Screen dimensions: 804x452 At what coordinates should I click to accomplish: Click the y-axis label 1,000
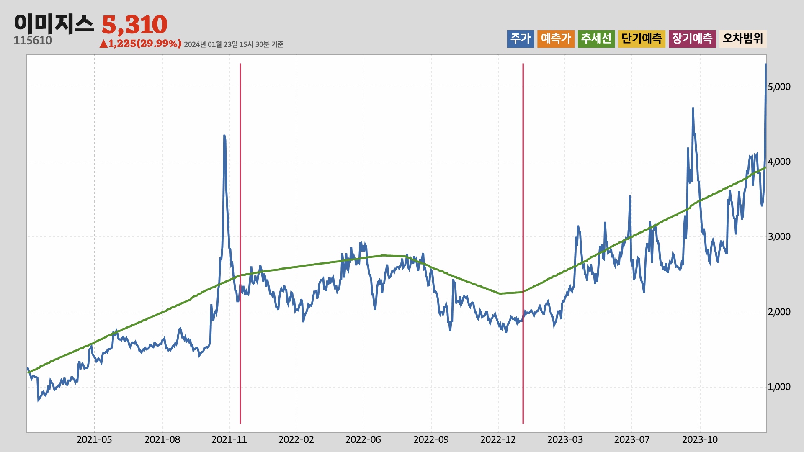[x=779, y=387]
